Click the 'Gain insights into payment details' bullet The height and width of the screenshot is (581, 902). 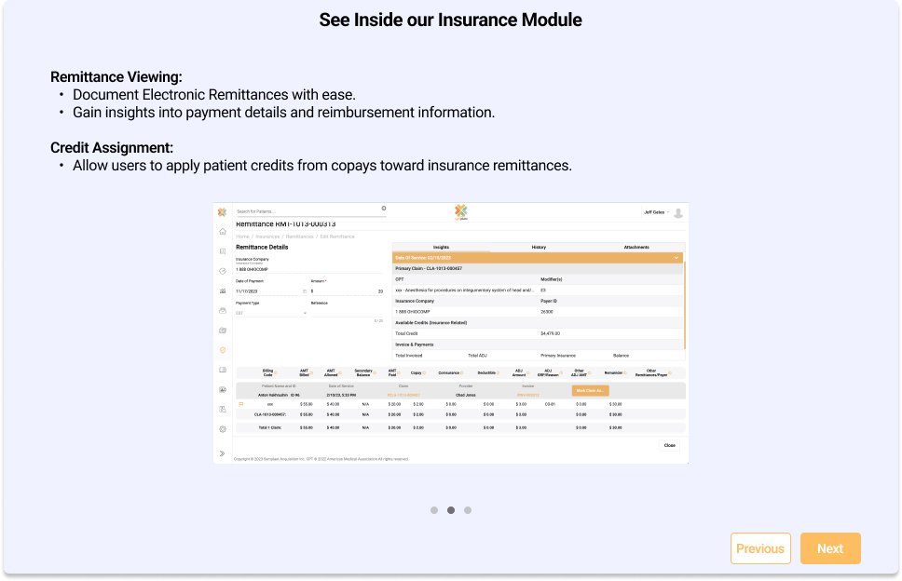click(x=283, y=113)
